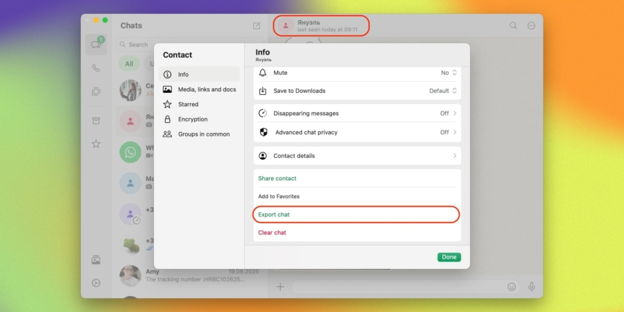Select Media, links and docs tab
Screen dimensions: 624x312
point(199,89)
